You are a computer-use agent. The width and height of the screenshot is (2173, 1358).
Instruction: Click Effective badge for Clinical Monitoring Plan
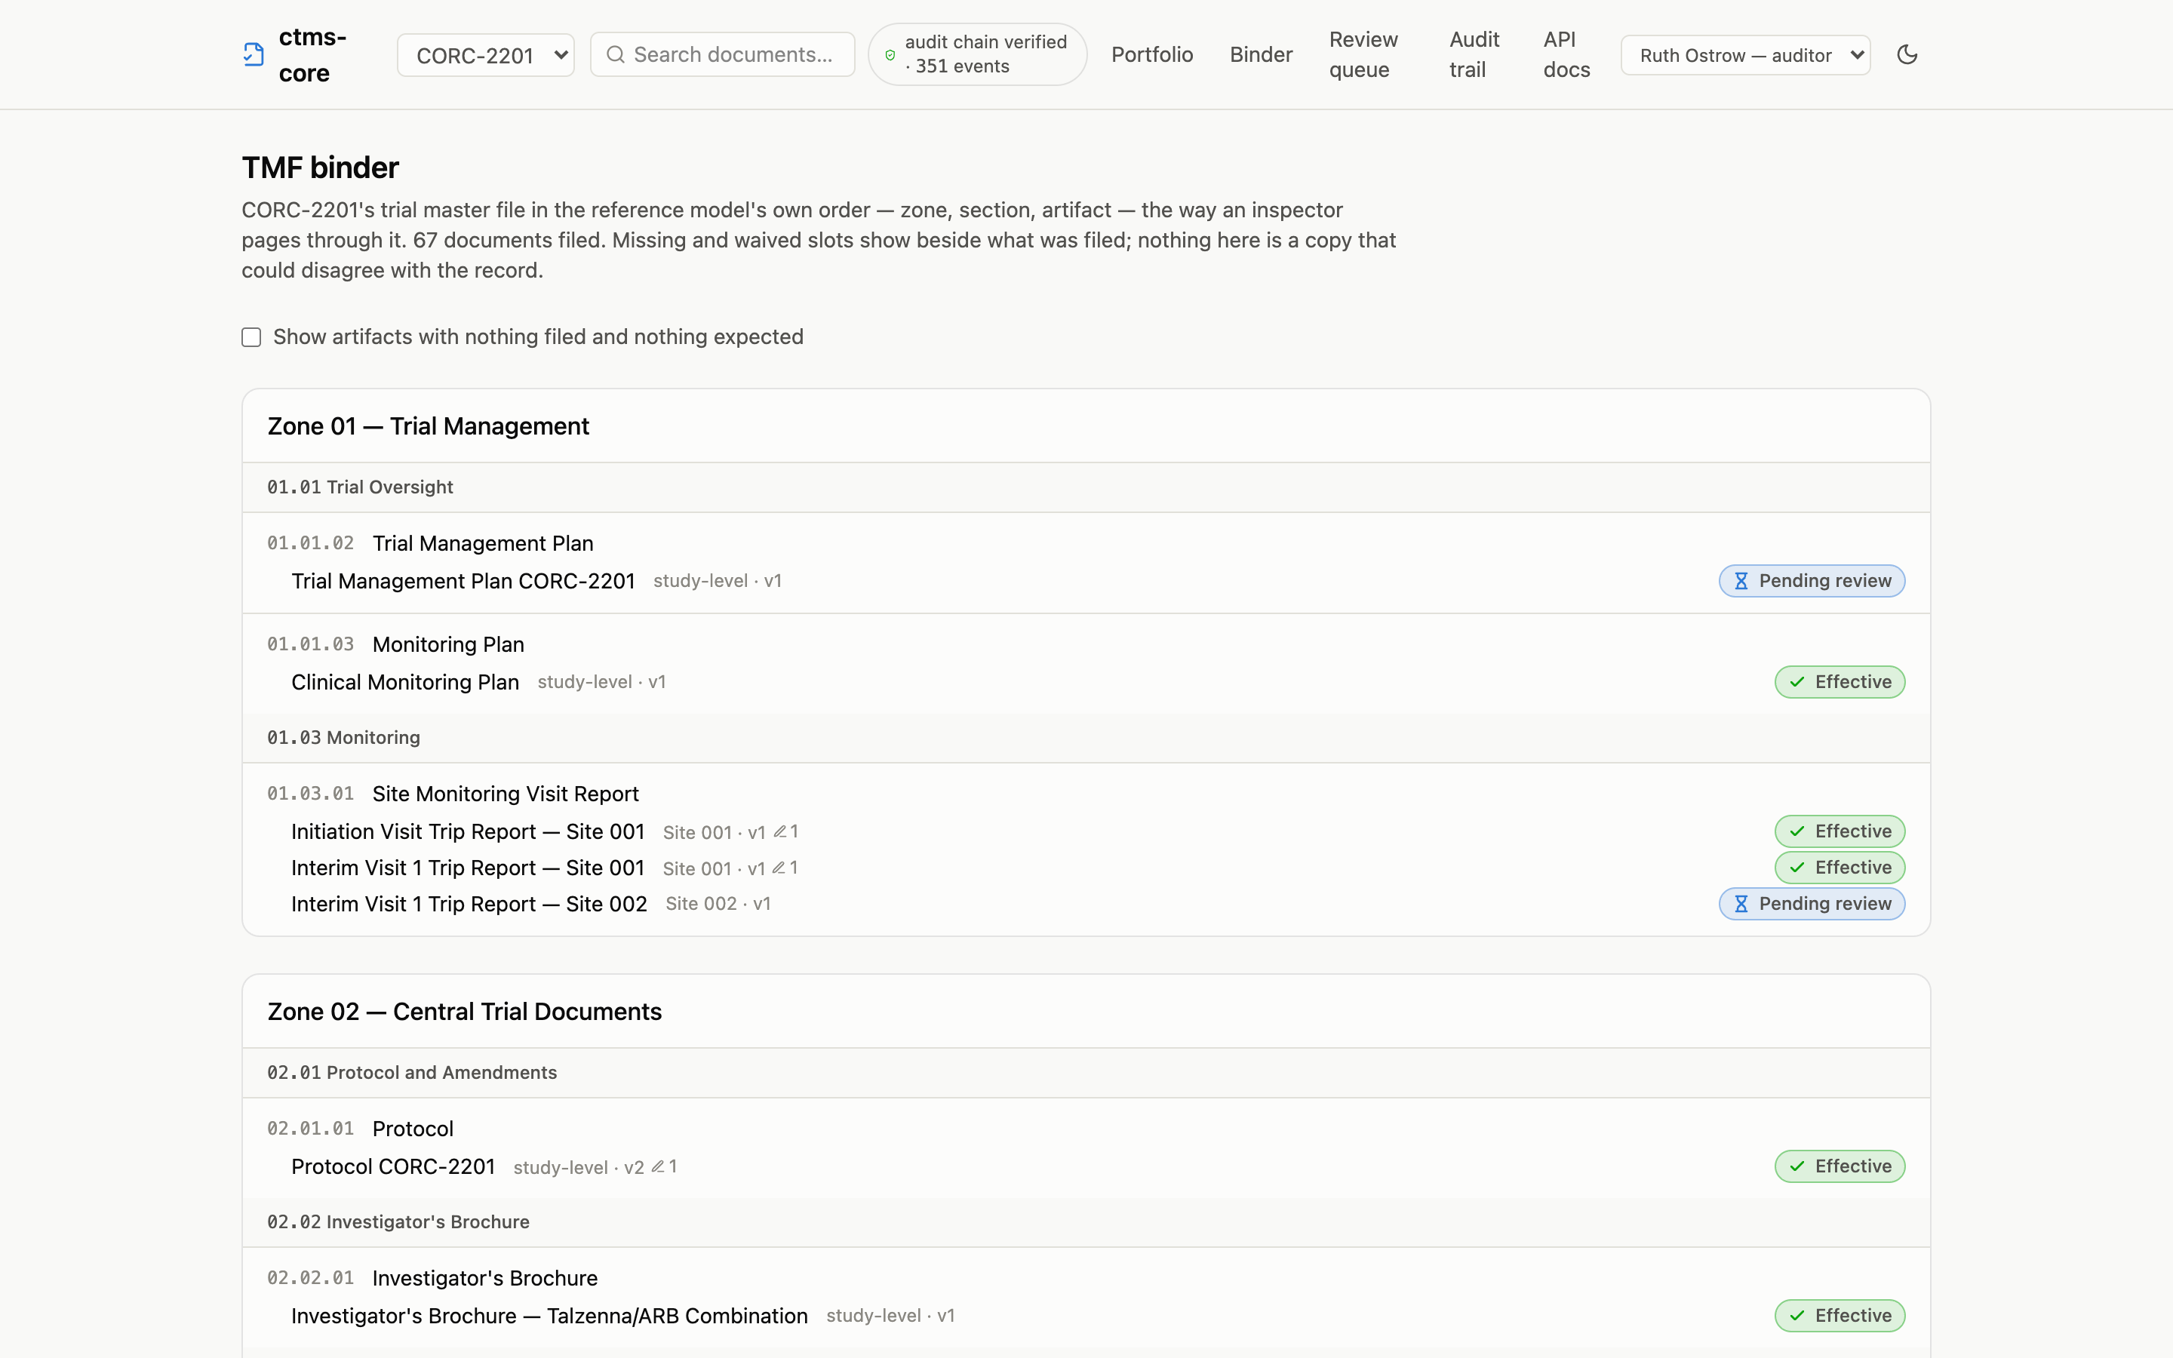[x=1840, y=683]
